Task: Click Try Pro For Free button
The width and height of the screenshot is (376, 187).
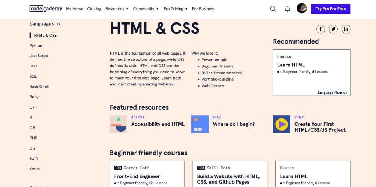Action: pos(330,9)
